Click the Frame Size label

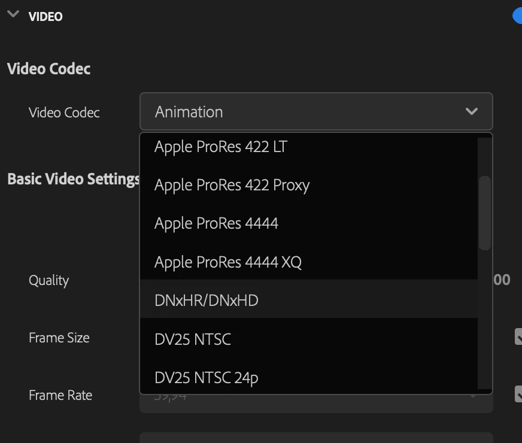tap(59, 338)
